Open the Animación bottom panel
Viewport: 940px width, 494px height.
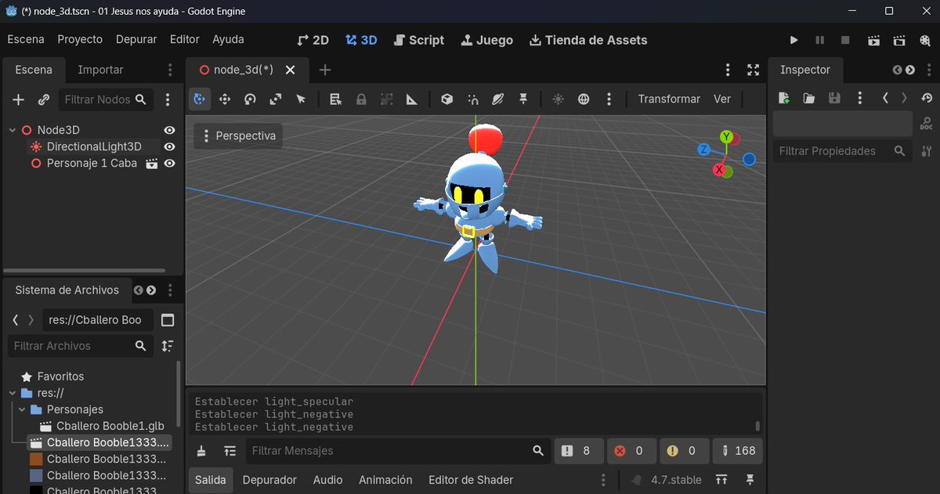pyautogui.click(x=385, y=480)
